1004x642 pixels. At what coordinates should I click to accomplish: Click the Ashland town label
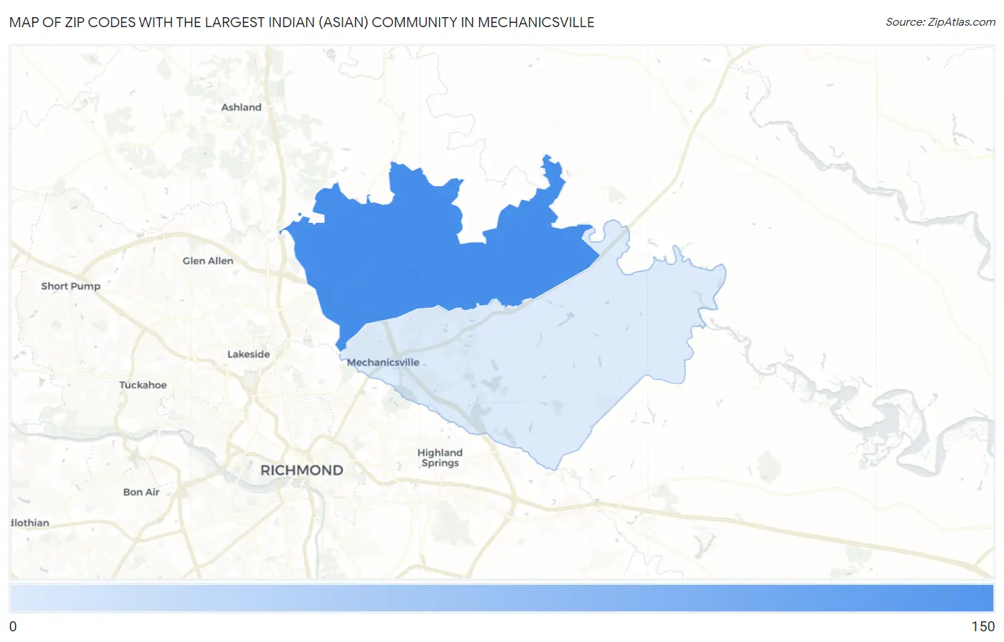tap(241, 107)
